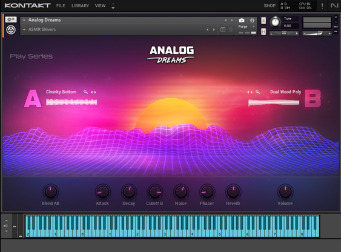Click the Tune knob in header
This screenshot has width=341, height=252.
click(x=275, y=22)
